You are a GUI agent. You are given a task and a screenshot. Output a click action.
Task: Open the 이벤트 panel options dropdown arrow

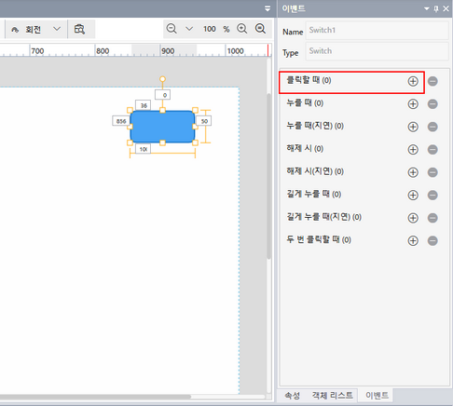[x=427, y=8]
